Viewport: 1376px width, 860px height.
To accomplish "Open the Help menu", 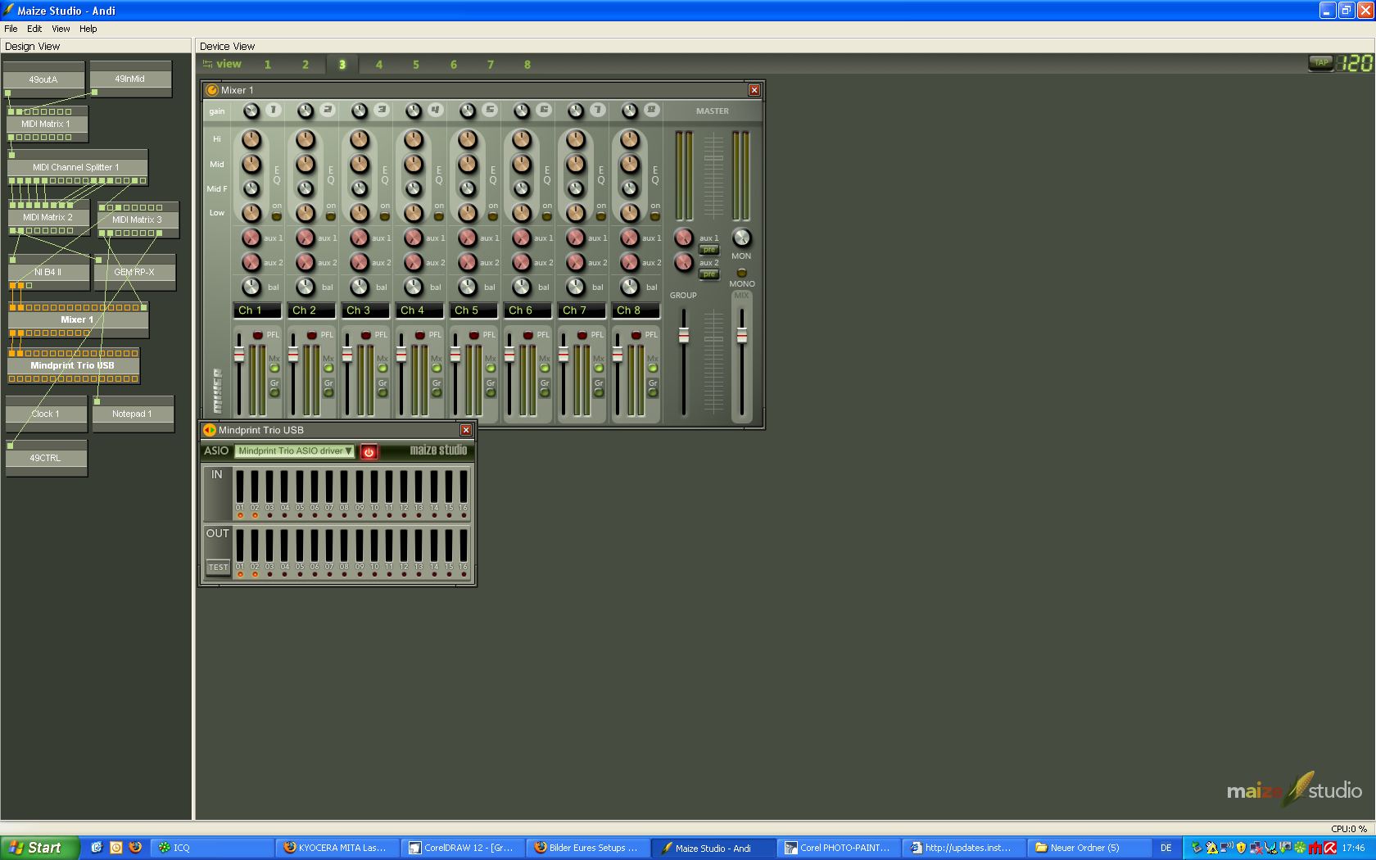I will (88, 29).
